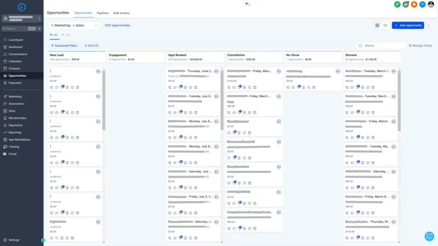Select the All smart list view
Viewport: 438px width, 246px height.
54,35
